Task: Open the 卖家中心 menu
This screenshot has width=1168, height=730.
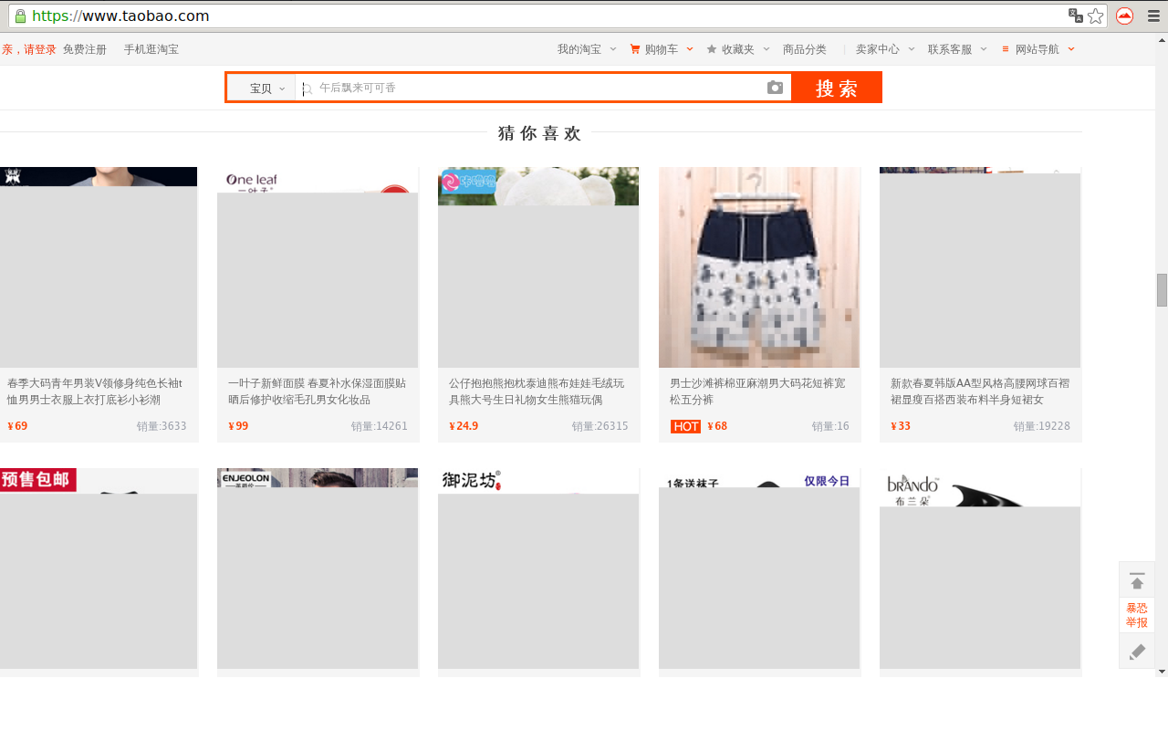Action: tap(878, 49)
